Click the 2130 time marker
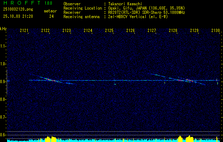 click(216, 31)
